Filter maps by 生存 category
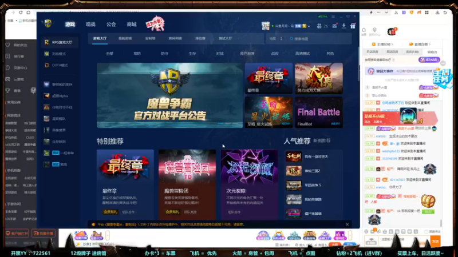458x257 pixels. coord(192,54)
